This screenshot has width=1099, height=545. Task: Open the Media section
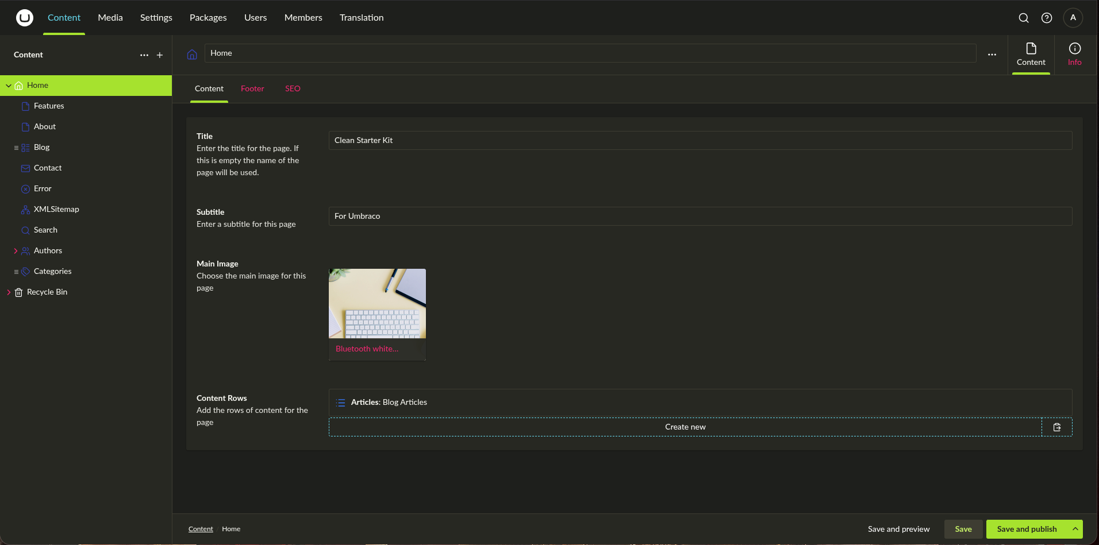pos(110,18)
